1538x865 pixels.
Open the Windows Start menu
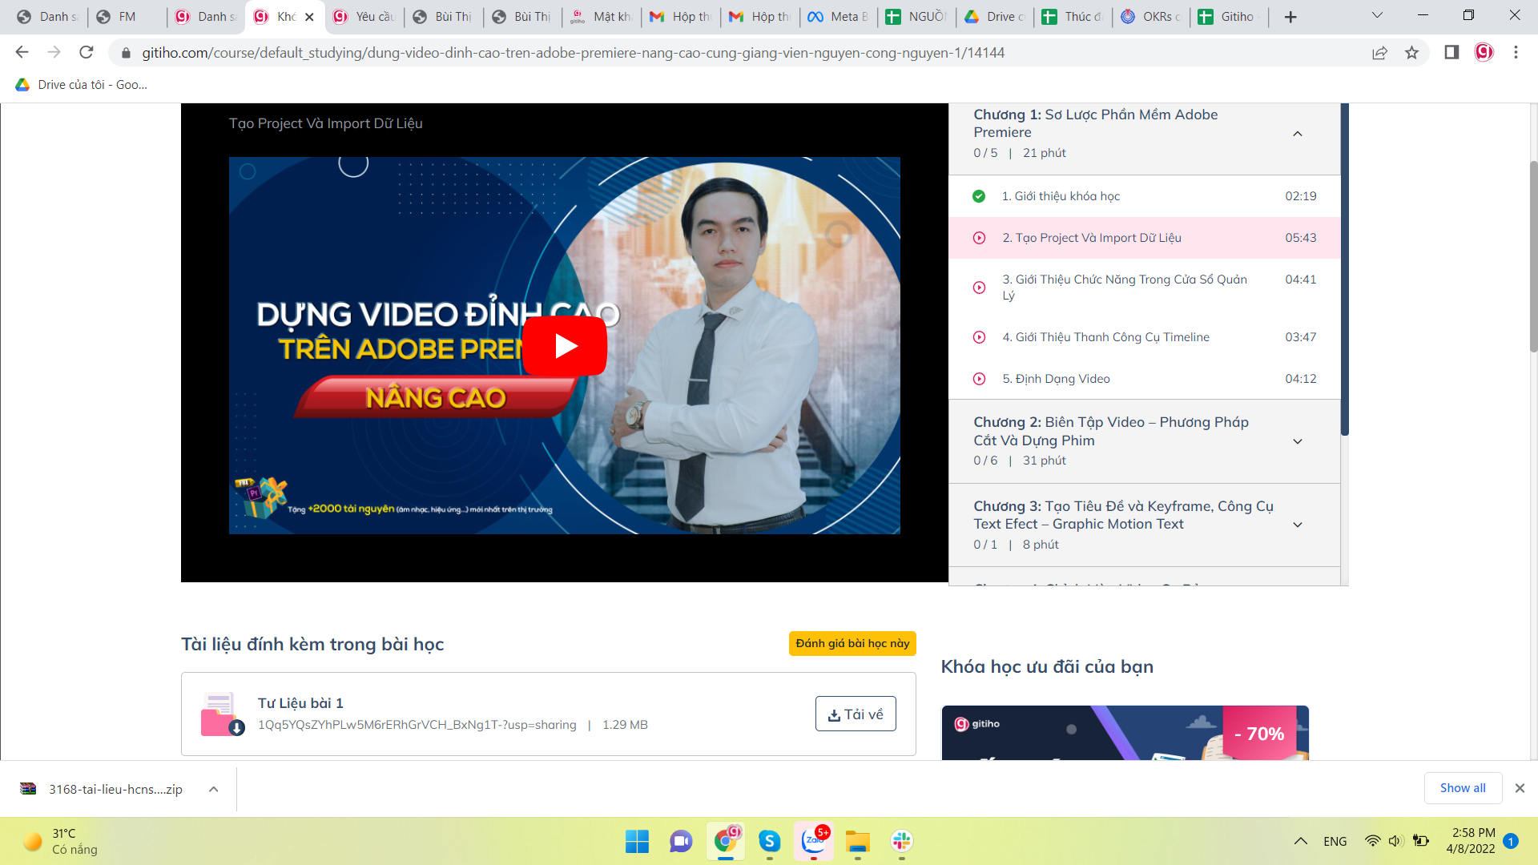point(637,841)
